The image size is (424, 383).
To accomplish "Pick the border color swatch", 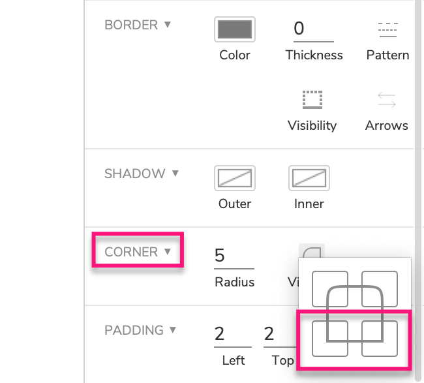I will coord(235,29).
